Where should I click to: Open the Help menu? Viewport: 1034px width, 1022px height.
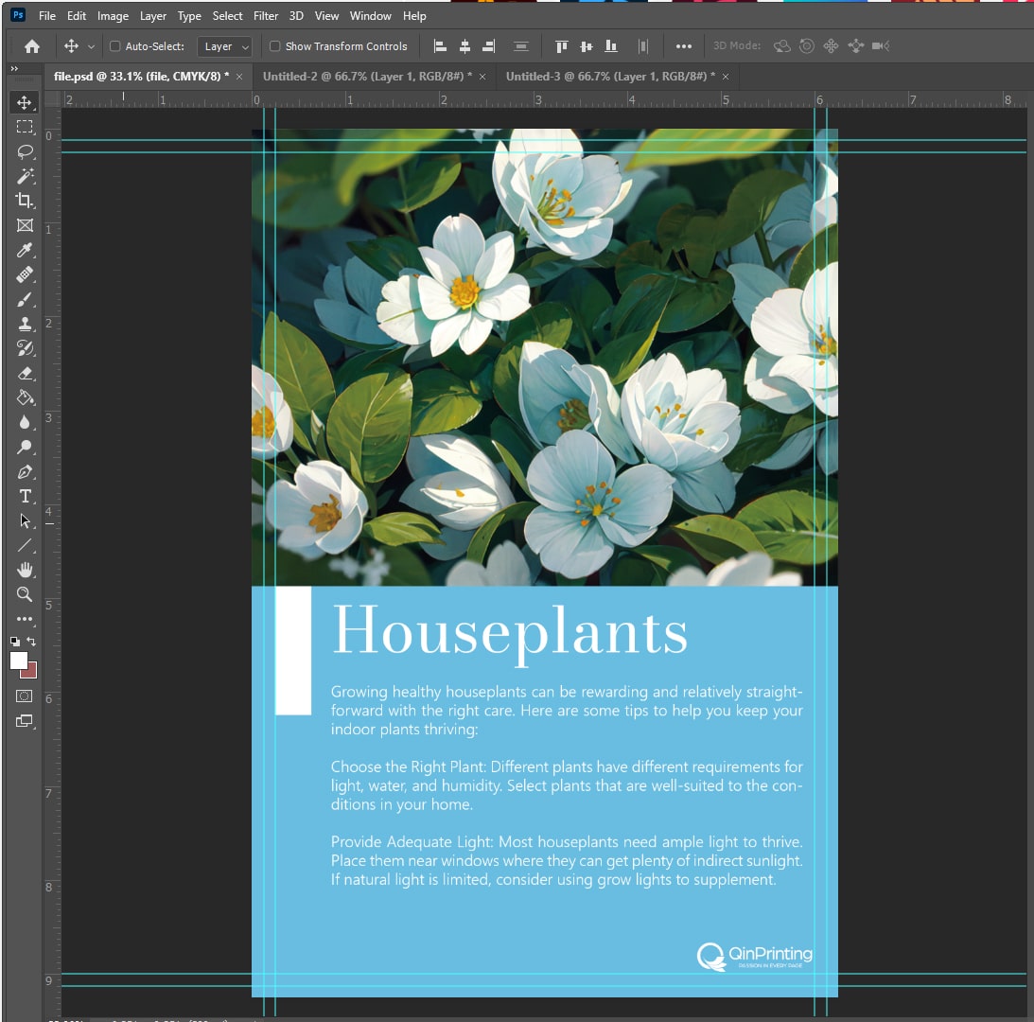(414, 16)
